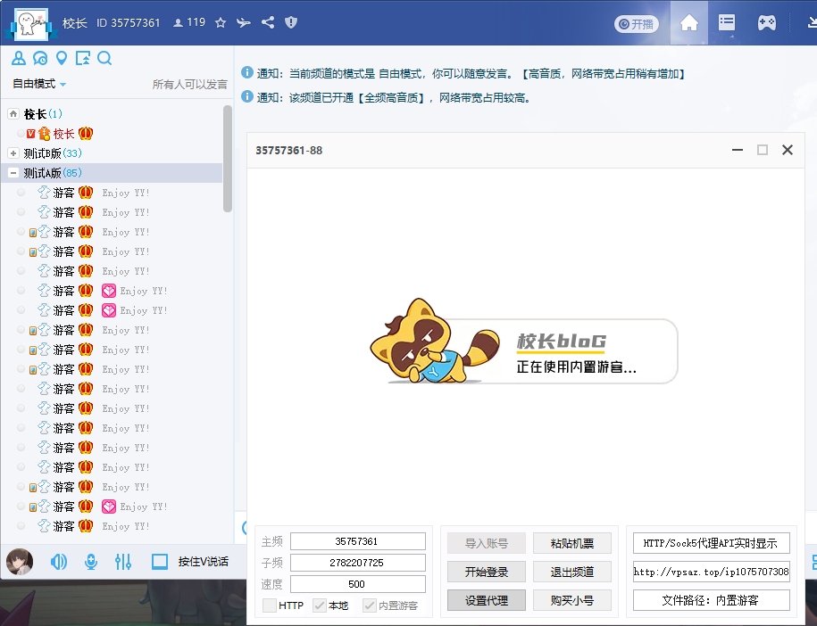Expand the 测试B版 channel group

(x=13, y=153)
